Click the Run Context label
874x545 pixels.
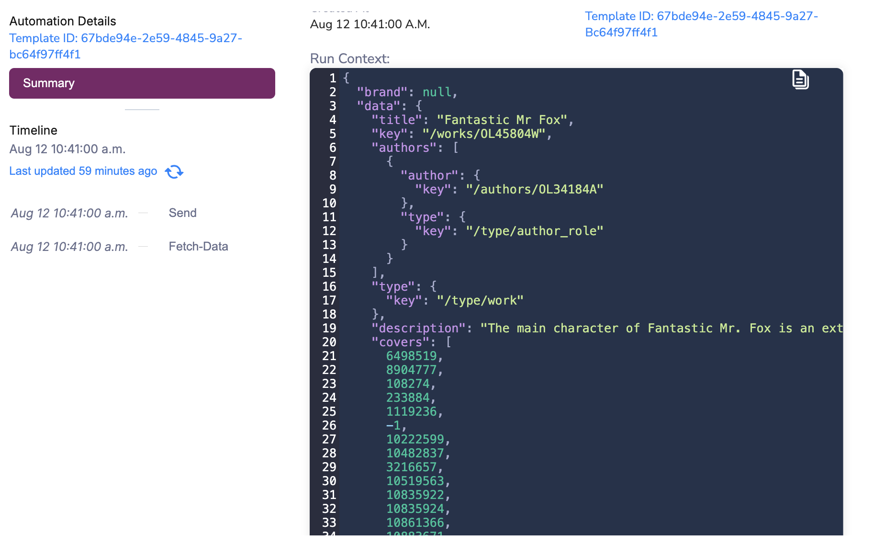(350, 58)
